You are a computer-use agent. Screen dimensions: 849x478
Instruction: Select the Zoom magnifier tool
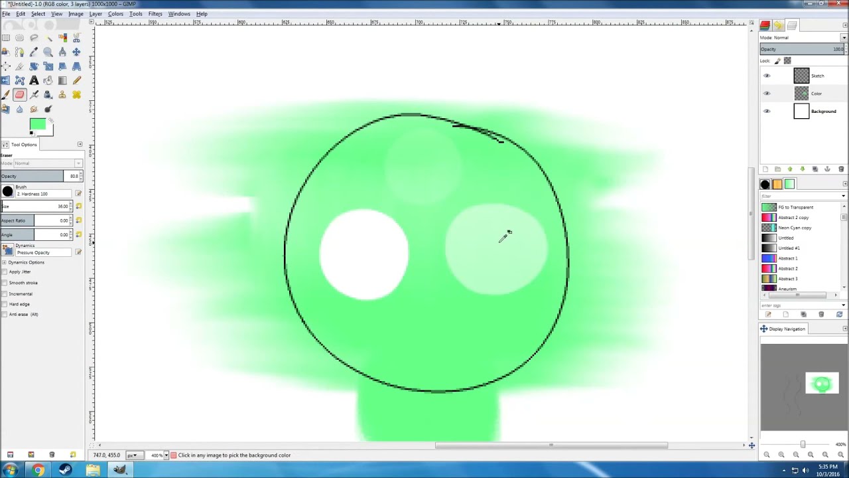click(x=48, y=52)
